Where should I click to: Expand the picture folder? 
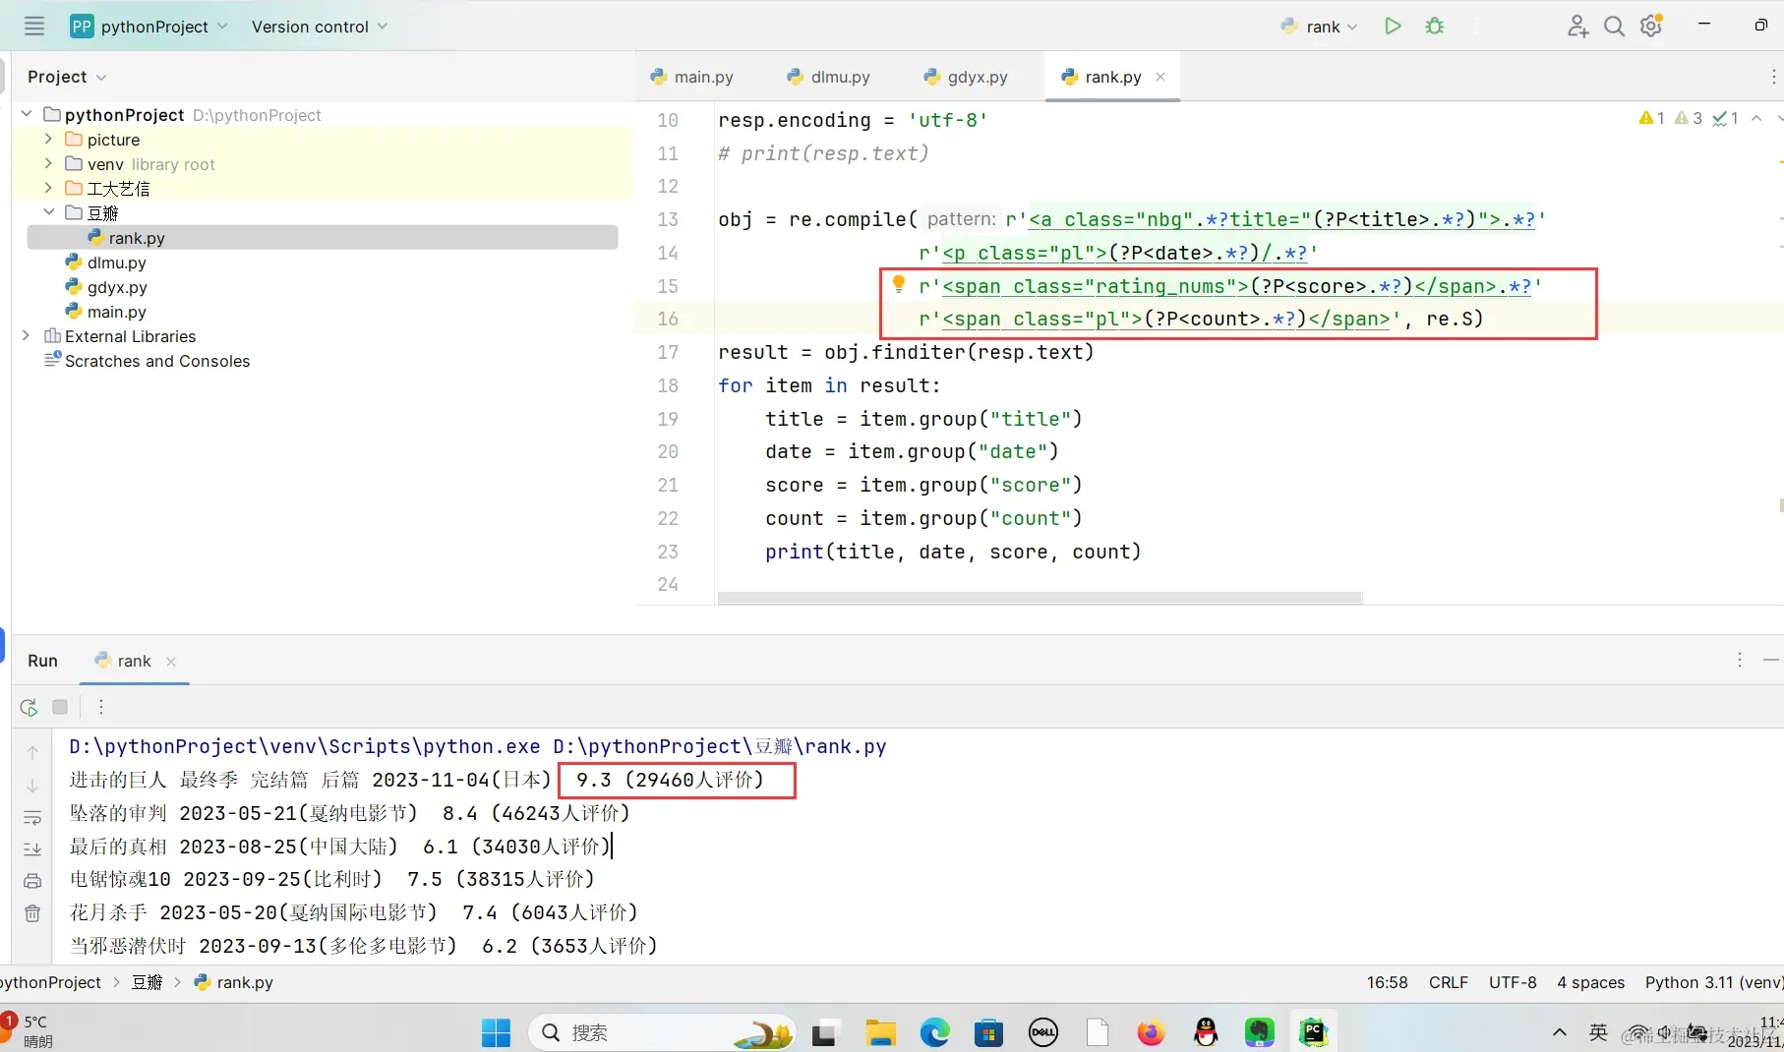[x=48, y=139]
